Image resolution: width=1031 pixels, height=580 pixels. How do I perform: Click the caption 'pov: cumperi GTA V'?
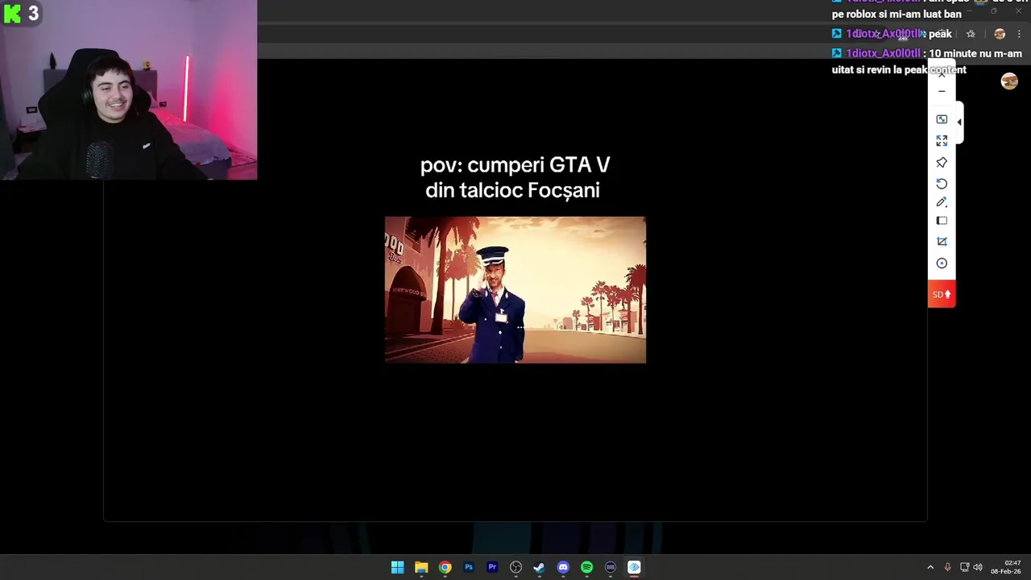click(515, 165)
